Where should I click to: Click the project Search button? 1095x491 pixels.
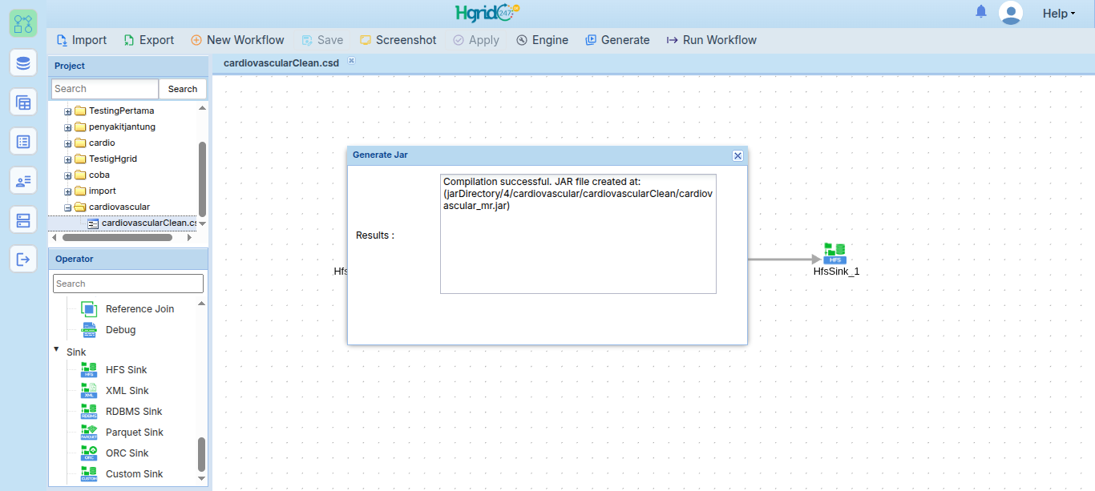(x=183, y=89)
